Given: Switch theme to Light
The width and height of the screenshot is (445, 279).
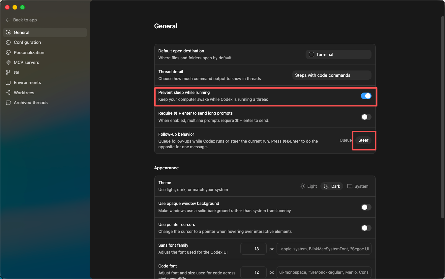Looking at the screenshot, I should 309,186.
